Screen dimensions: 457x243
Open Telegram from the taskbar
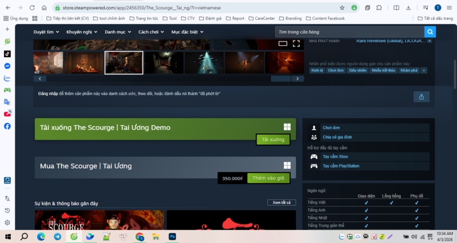point(58,237)
